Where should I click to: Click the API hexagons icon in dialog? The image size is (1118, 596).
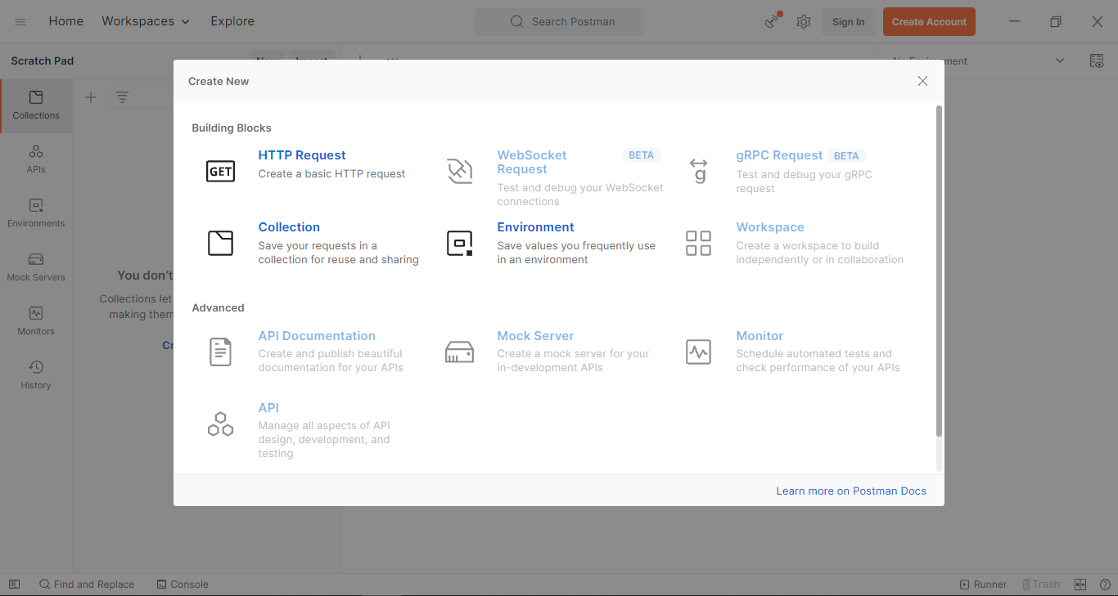point(220,423)
